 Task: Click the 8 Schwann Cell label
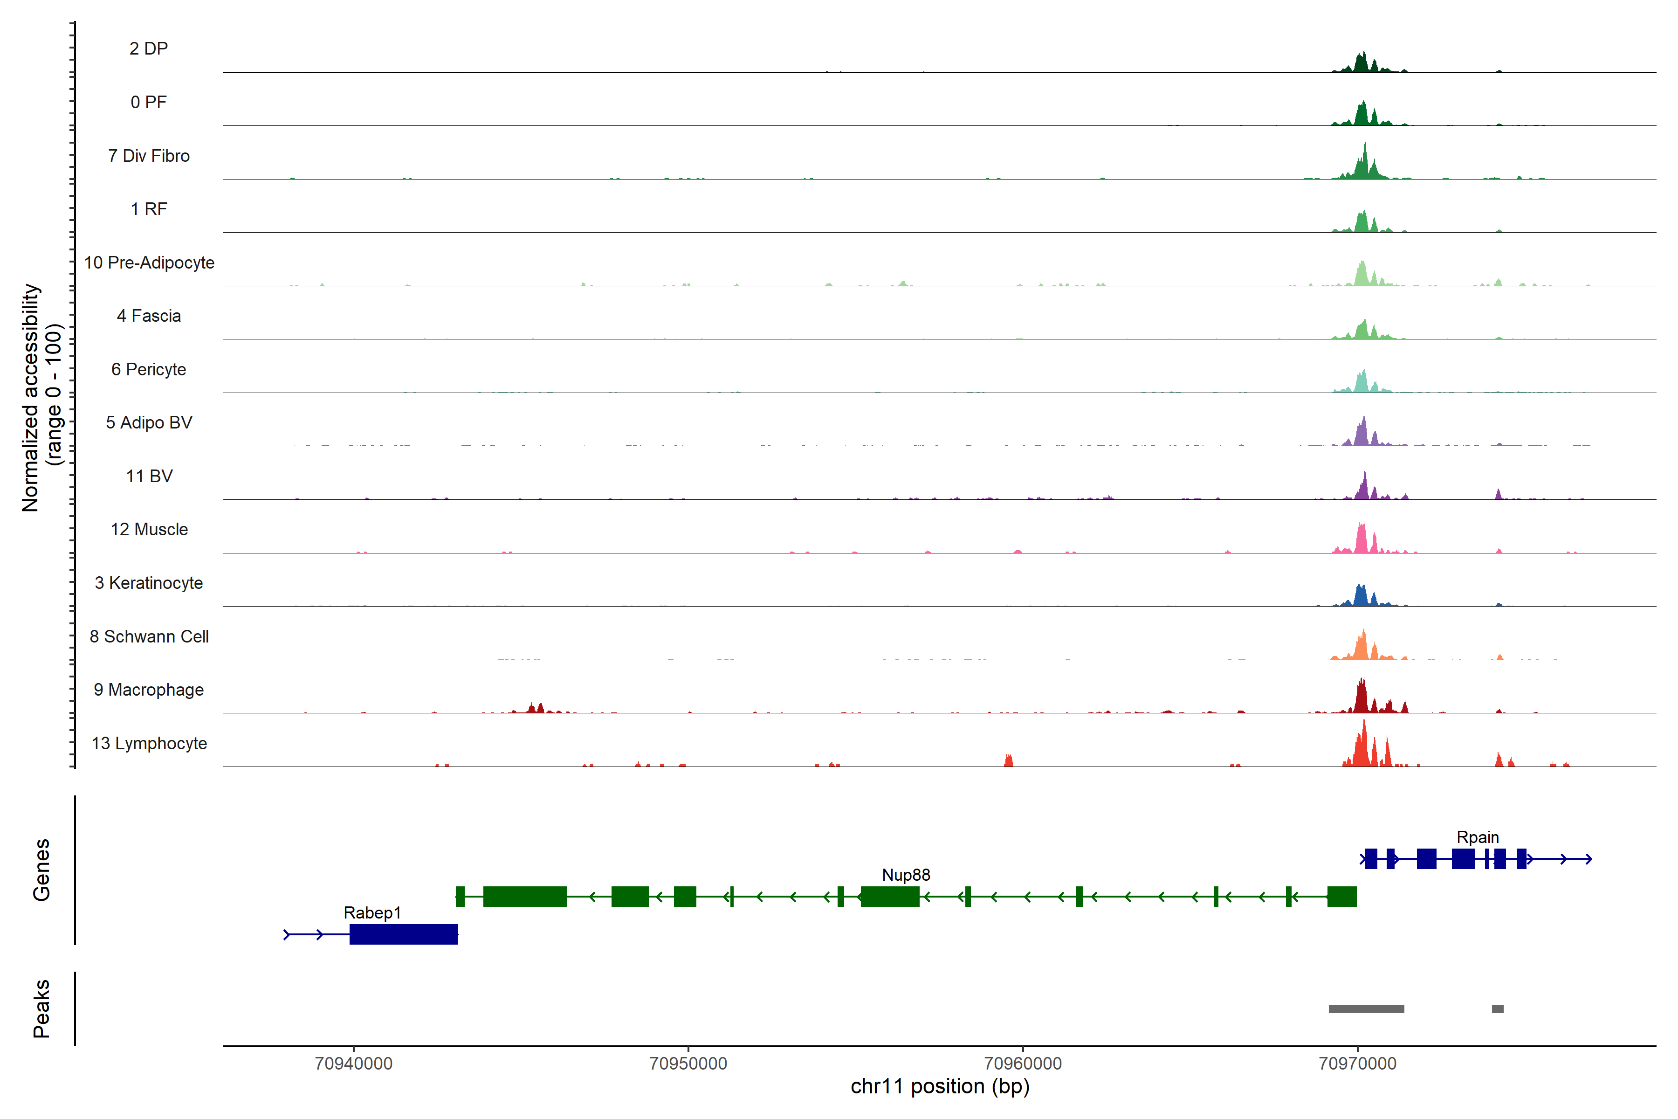pyautogui.click(x=149, y=636)
